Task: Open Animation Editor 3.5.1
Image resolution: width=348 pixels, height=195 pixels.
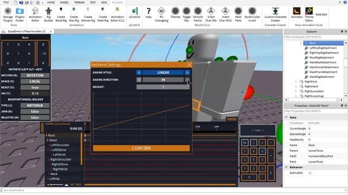Action: point(117,15)
